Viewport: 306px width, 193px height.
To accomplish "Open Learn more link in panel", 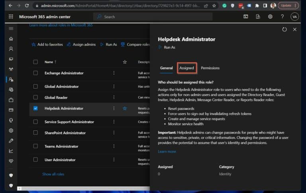I will [x=167, y=152].
